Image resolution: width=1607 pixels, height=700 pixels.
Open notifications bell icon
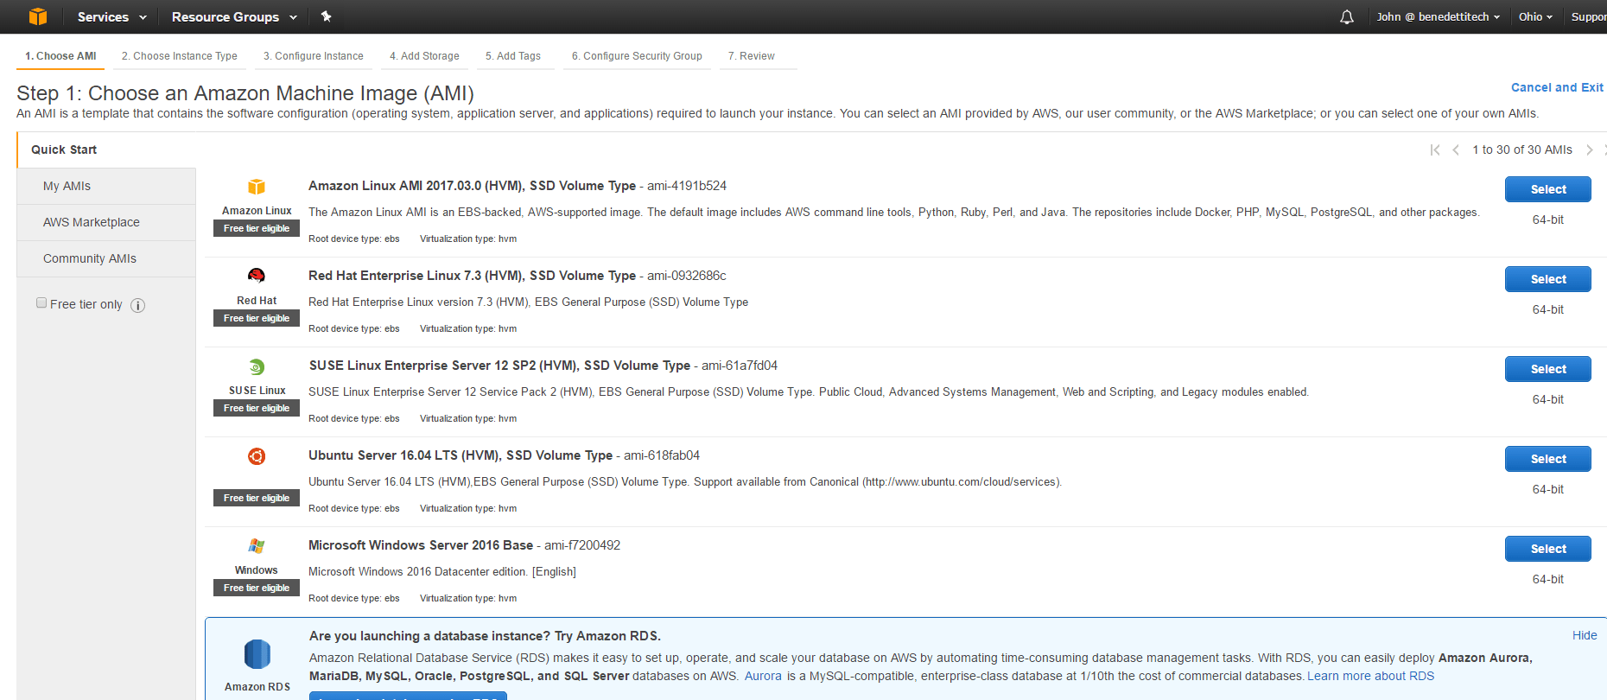tap(1346, 17)
